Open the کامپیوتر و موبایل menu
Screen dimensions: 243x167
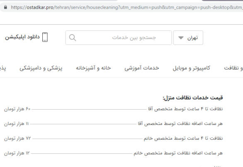click(192, 68)
